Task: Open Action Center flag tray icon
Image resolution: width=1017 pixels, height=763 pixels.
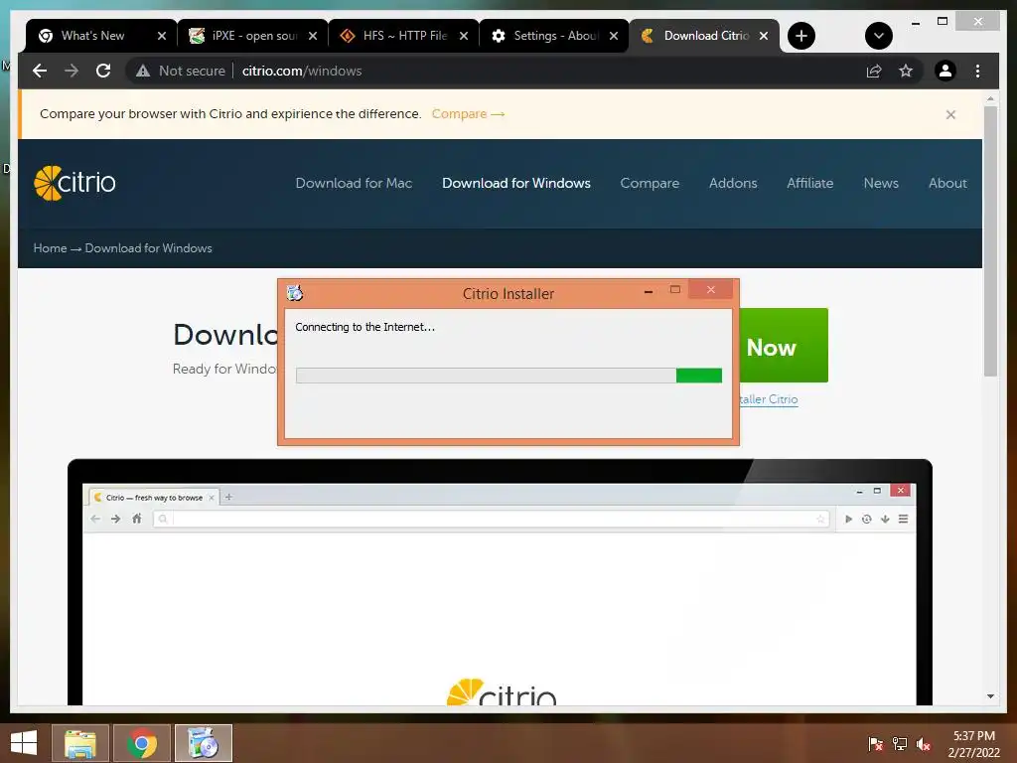Action: coord(876,743)
